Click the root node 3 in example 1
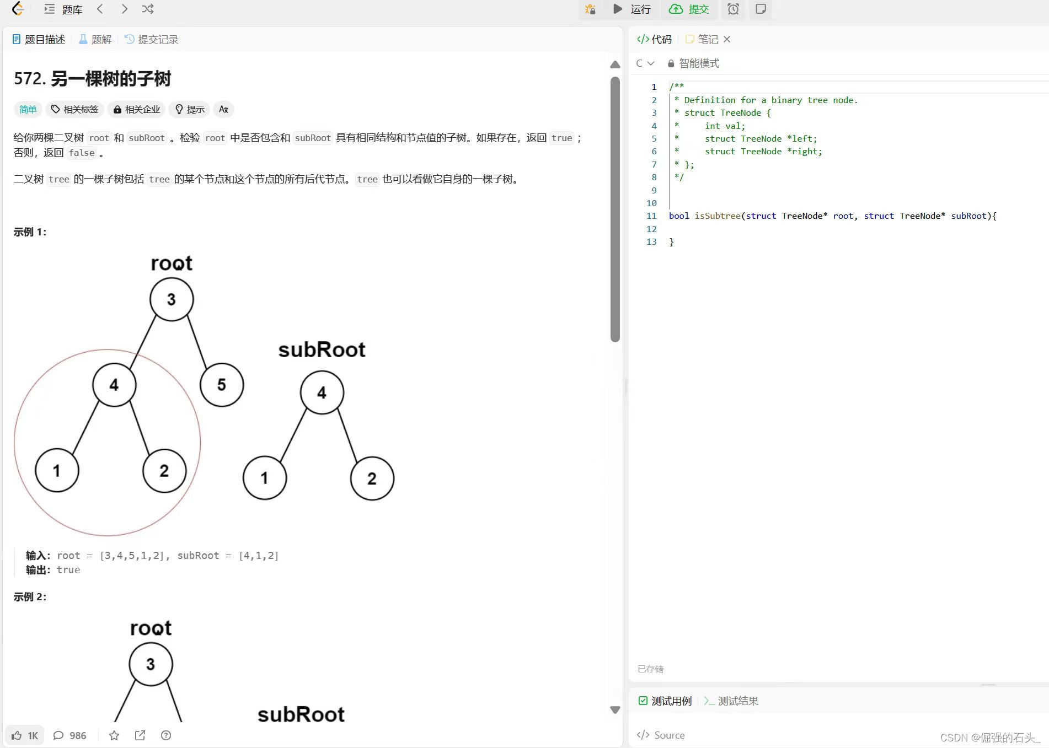1049x748 pixels. point(172,299)
